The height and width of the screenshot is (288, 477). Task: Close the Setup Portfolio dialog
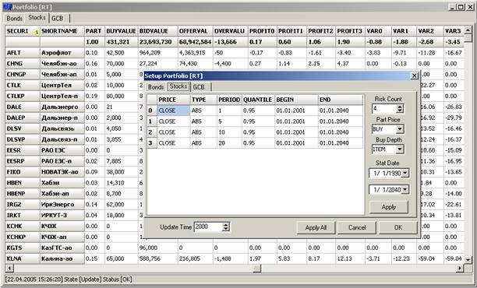(415, 76)
